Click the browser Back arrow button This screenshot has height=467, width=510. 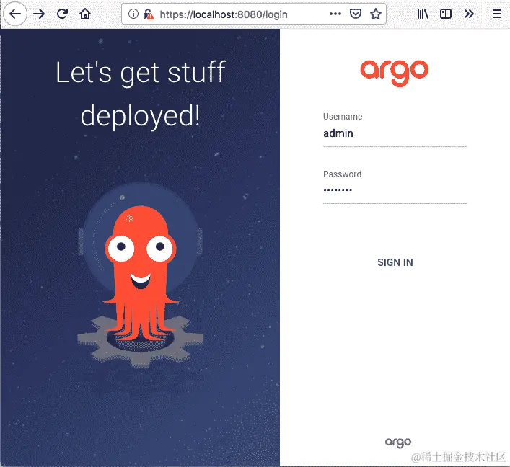(14, 14)
